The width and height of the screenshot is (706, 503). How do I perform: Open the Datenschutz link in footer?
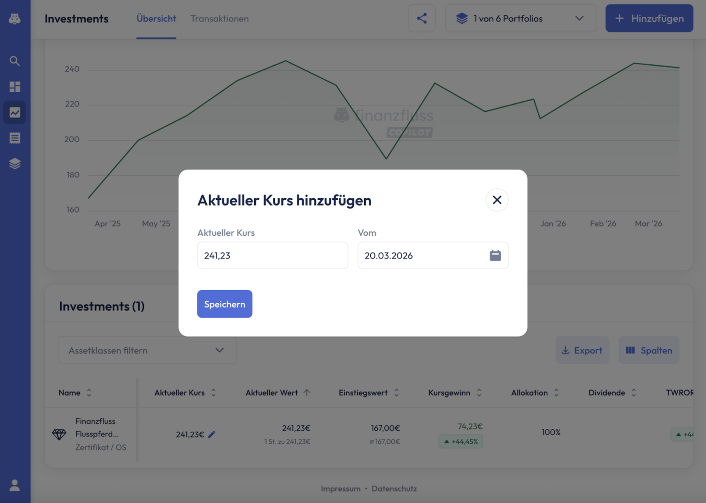[x=394, y=489]
